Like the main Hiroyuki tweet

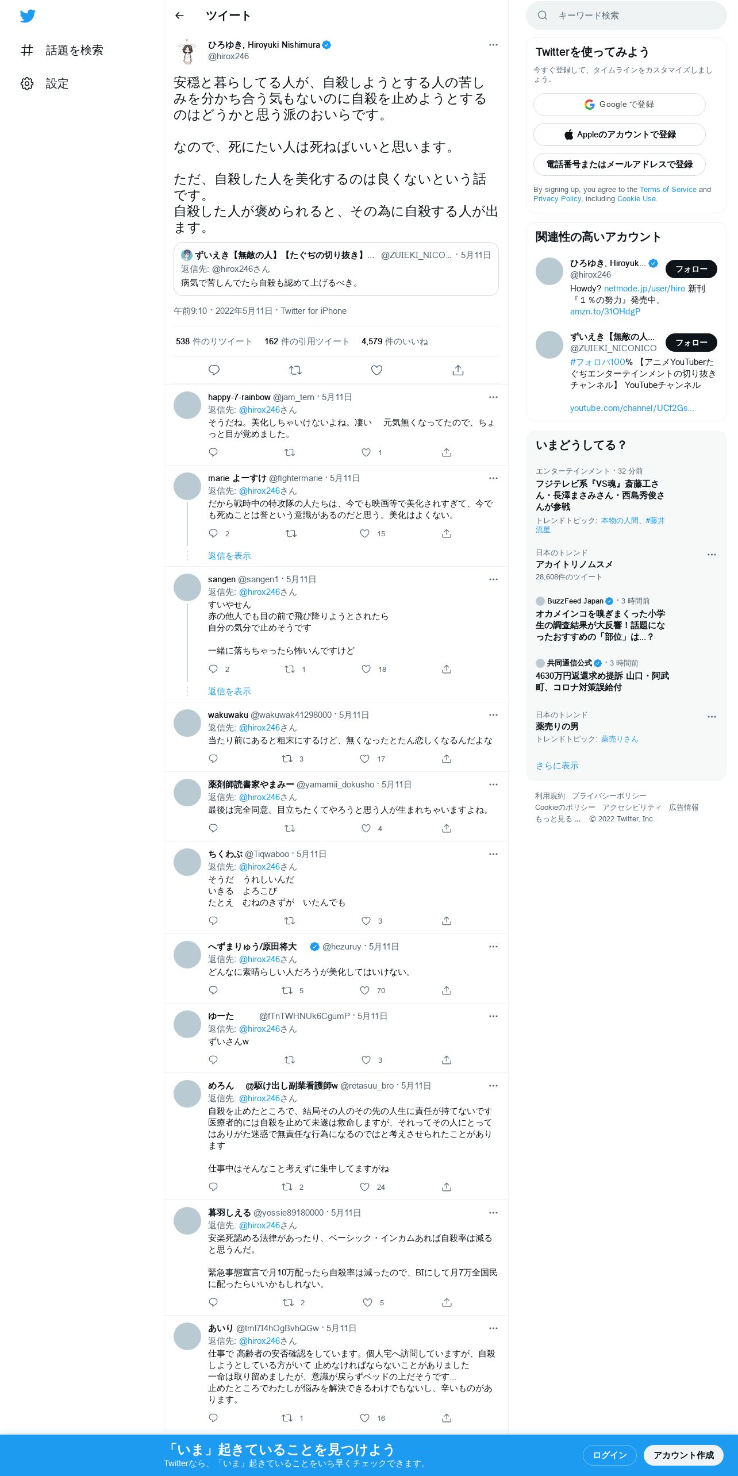point(376,370)
